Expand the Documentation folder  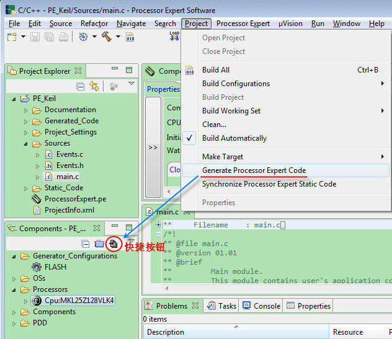(25, 110)
